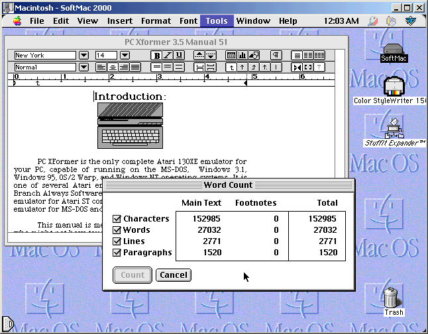Open the Normal style dropdown arrow
Screen dimensions: 428x334
pyautogui.click(x=83, y=67)
